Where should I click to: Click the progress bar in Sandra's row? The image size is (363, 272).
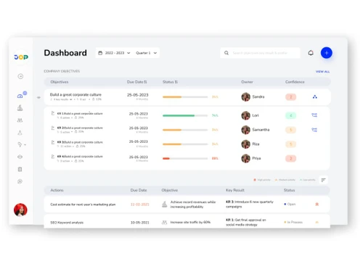coord(185,97)
